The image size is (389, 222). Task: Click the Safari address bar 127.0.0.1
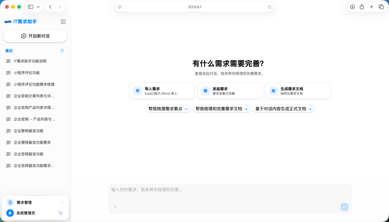coord(195,7)
